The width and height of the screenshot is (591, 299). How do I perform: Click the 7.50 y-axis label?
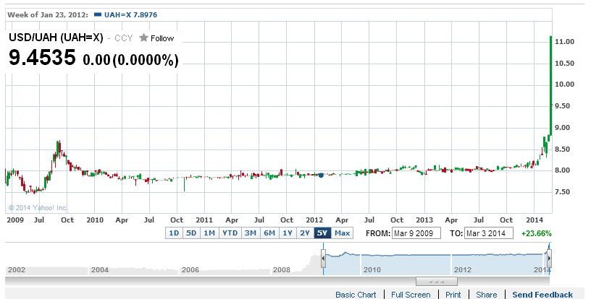[563, 192]
